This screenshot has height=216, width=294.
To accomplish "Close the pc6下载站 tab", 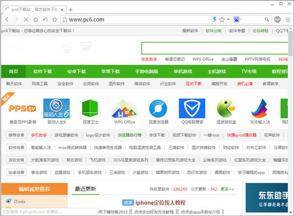I will 62,10.
